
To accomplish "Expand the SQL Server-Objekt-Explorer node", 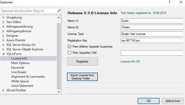I will pyautogui.click(x=3, y=49).
